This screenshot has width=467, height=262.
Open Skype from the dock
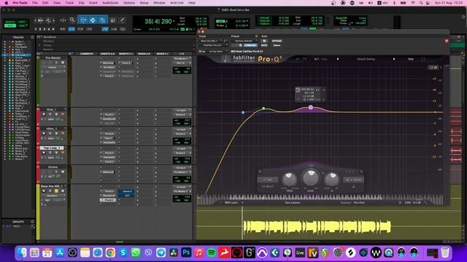123,253
